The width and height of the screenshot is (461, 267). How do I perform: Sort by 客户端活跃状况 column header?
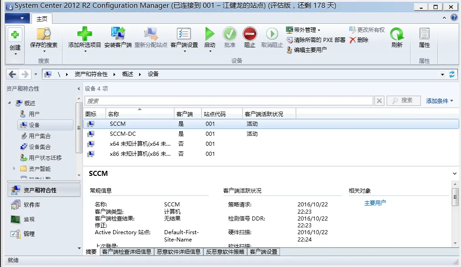tap(269, 113)
